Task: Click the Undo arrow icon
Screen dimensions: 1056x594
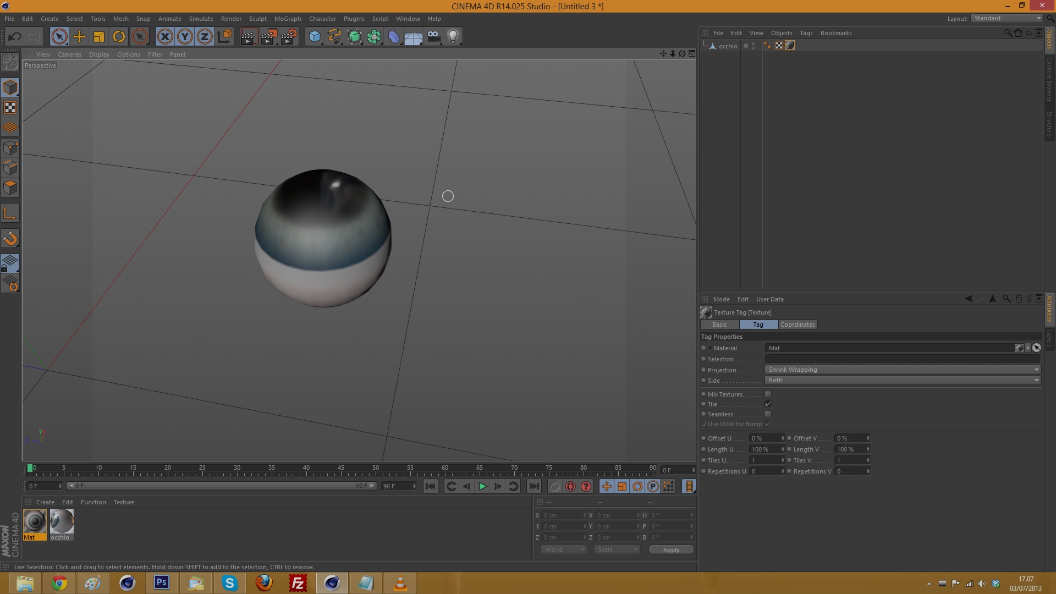Action: tap(15, 37)
